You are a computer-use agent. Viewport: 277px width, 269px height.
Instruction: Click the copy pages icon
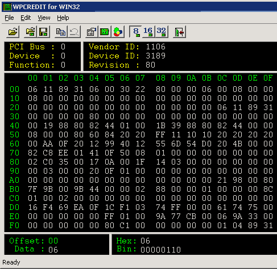(x=61, y=32)
